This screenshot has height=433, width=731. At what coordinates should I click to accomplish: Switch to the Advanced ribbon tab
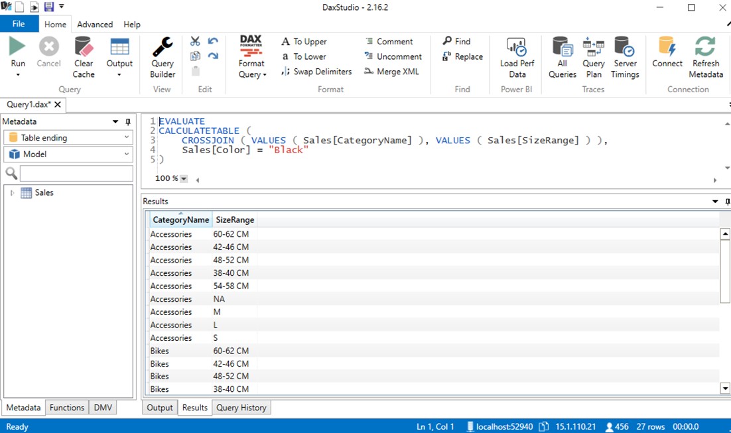pos(95,25)
